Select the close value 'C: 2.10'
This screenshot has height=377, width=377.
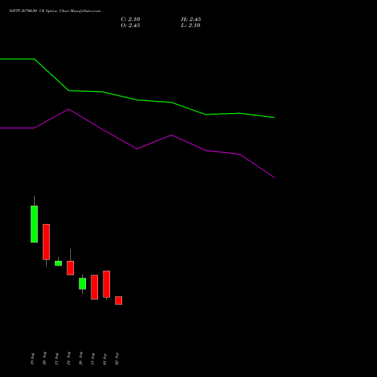(x=130, y=20)
